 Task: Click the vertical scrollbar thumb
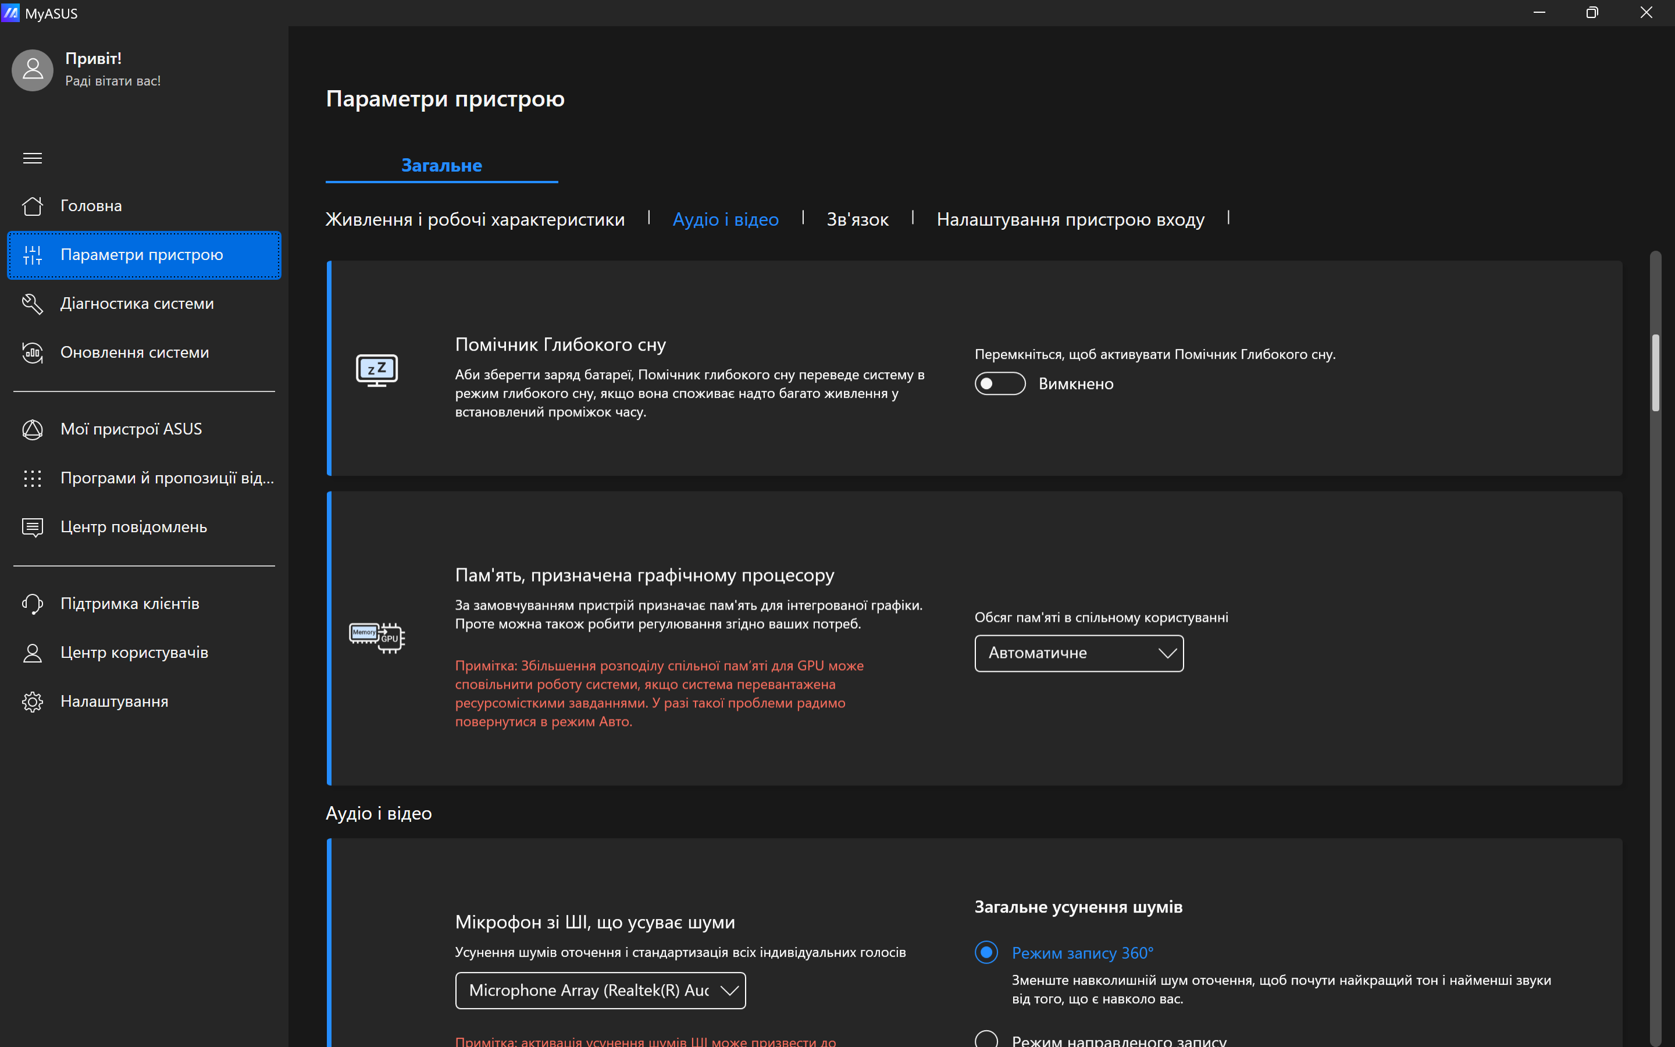1655,374
